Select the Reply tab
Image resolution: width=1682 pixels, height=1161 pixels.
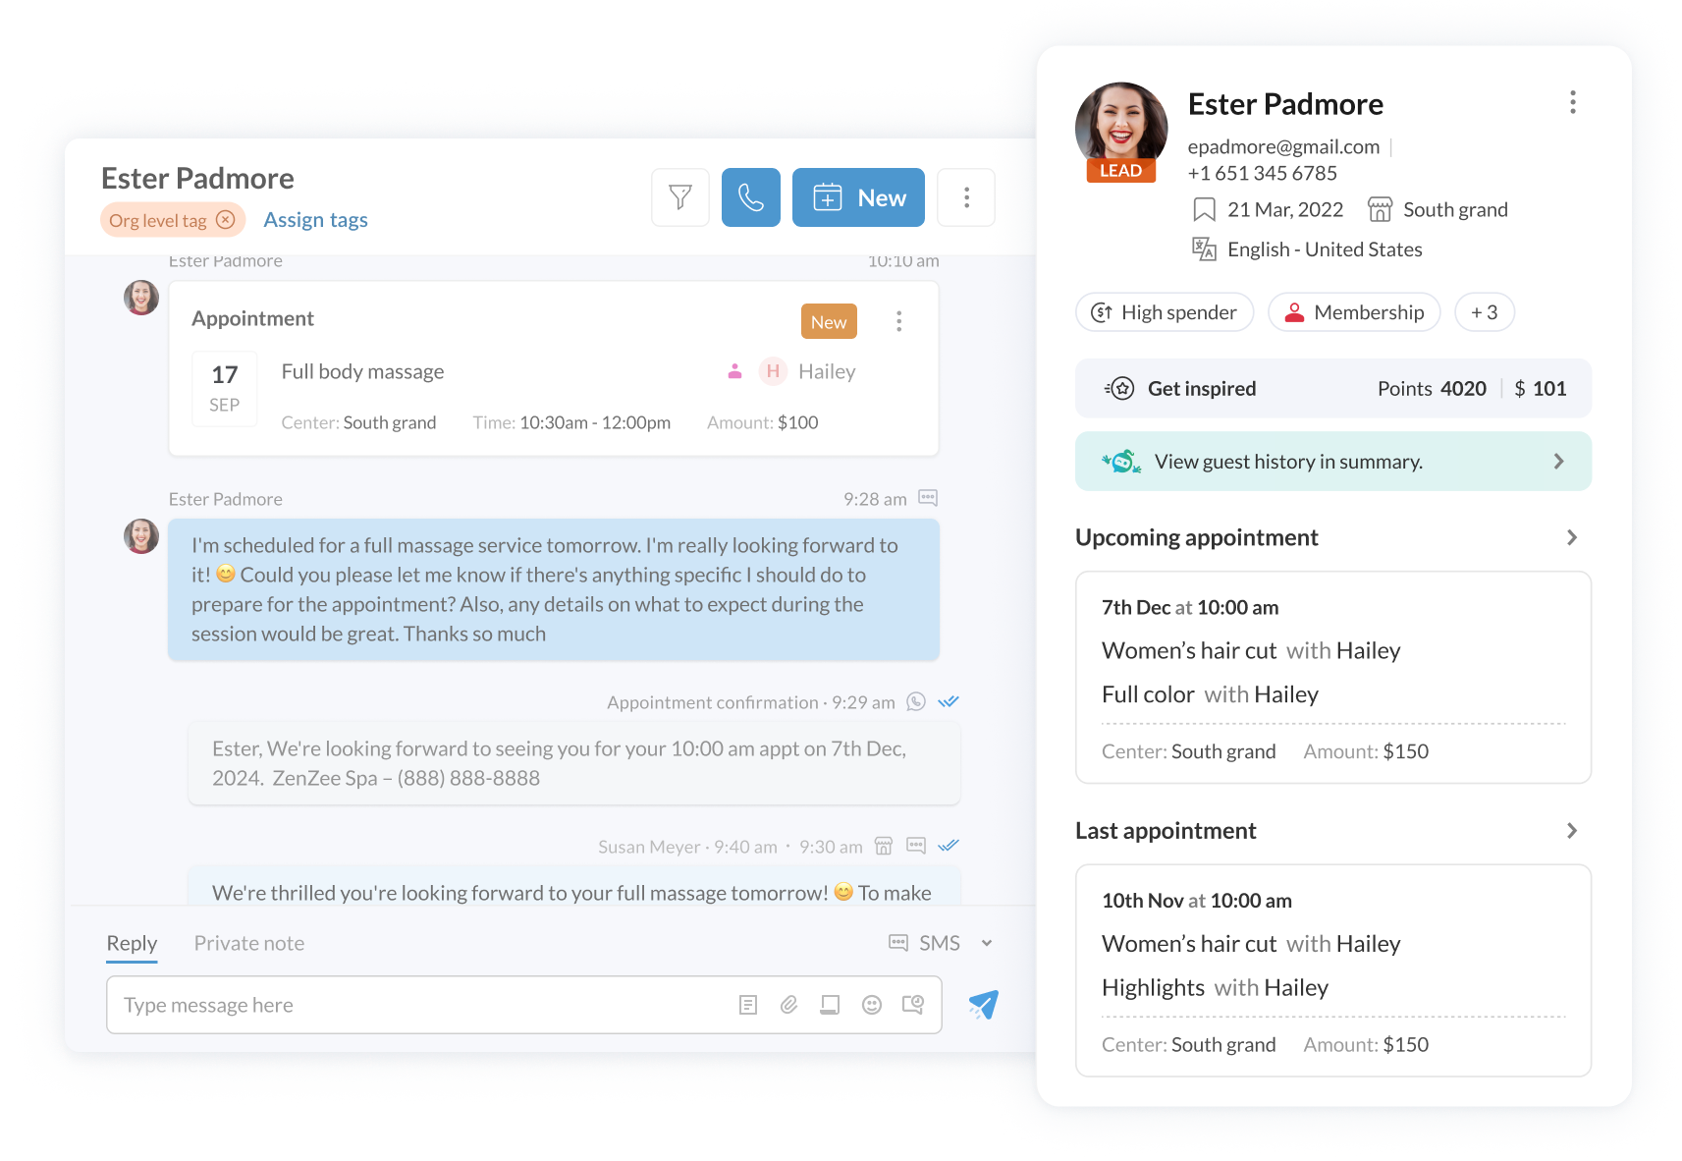pyautogui.click(x=132, y=943)
